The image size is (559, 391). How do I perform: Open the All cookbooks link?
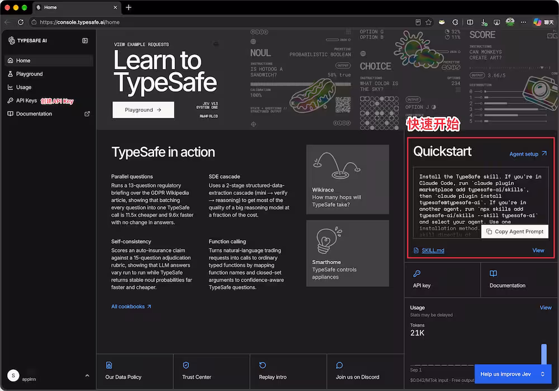[x=131, y=307]
